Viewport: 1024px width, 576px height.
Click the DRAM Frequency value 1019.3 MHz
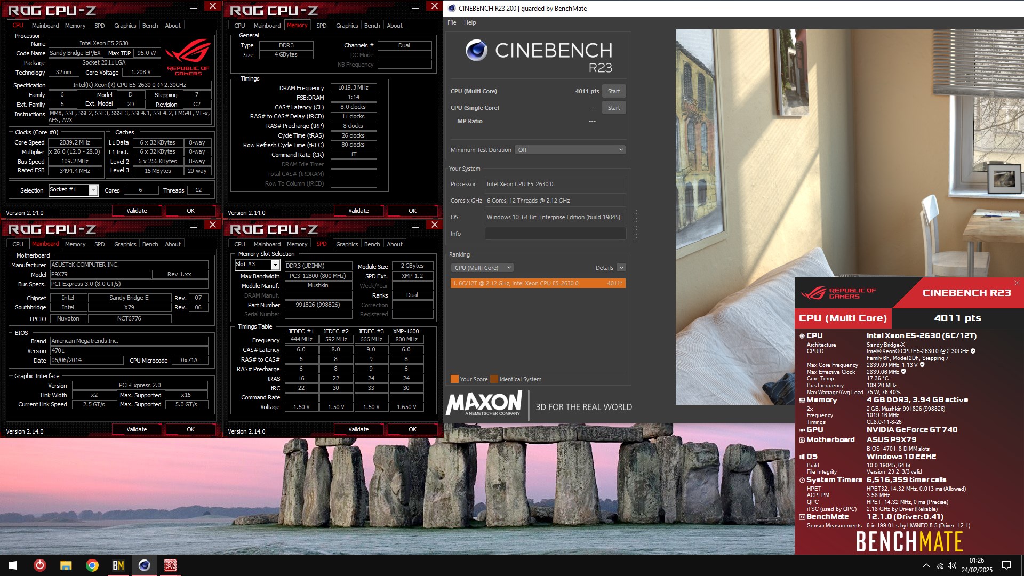tap(353, 87)
